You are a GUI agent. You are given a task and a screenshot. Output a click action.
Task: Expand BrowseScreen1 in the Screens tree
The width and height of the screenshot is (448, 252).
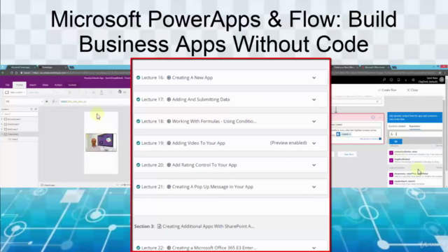click(x=2, y=119)
